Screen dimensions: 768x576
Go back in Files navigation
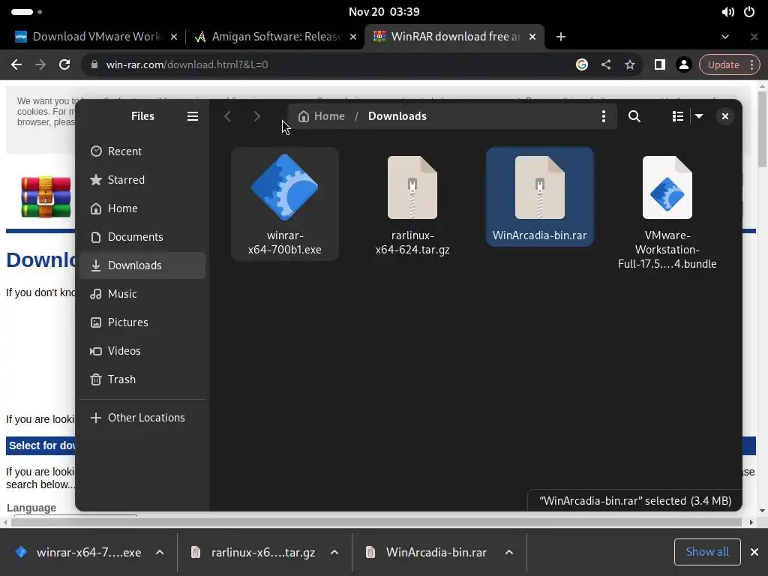(x=227, y=116)
